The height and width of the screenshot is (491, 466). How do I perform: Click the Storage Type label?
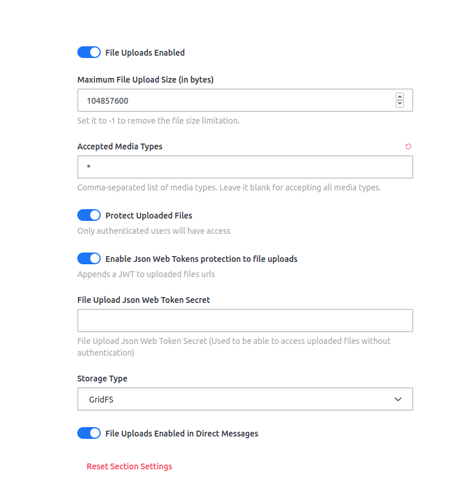102,379
